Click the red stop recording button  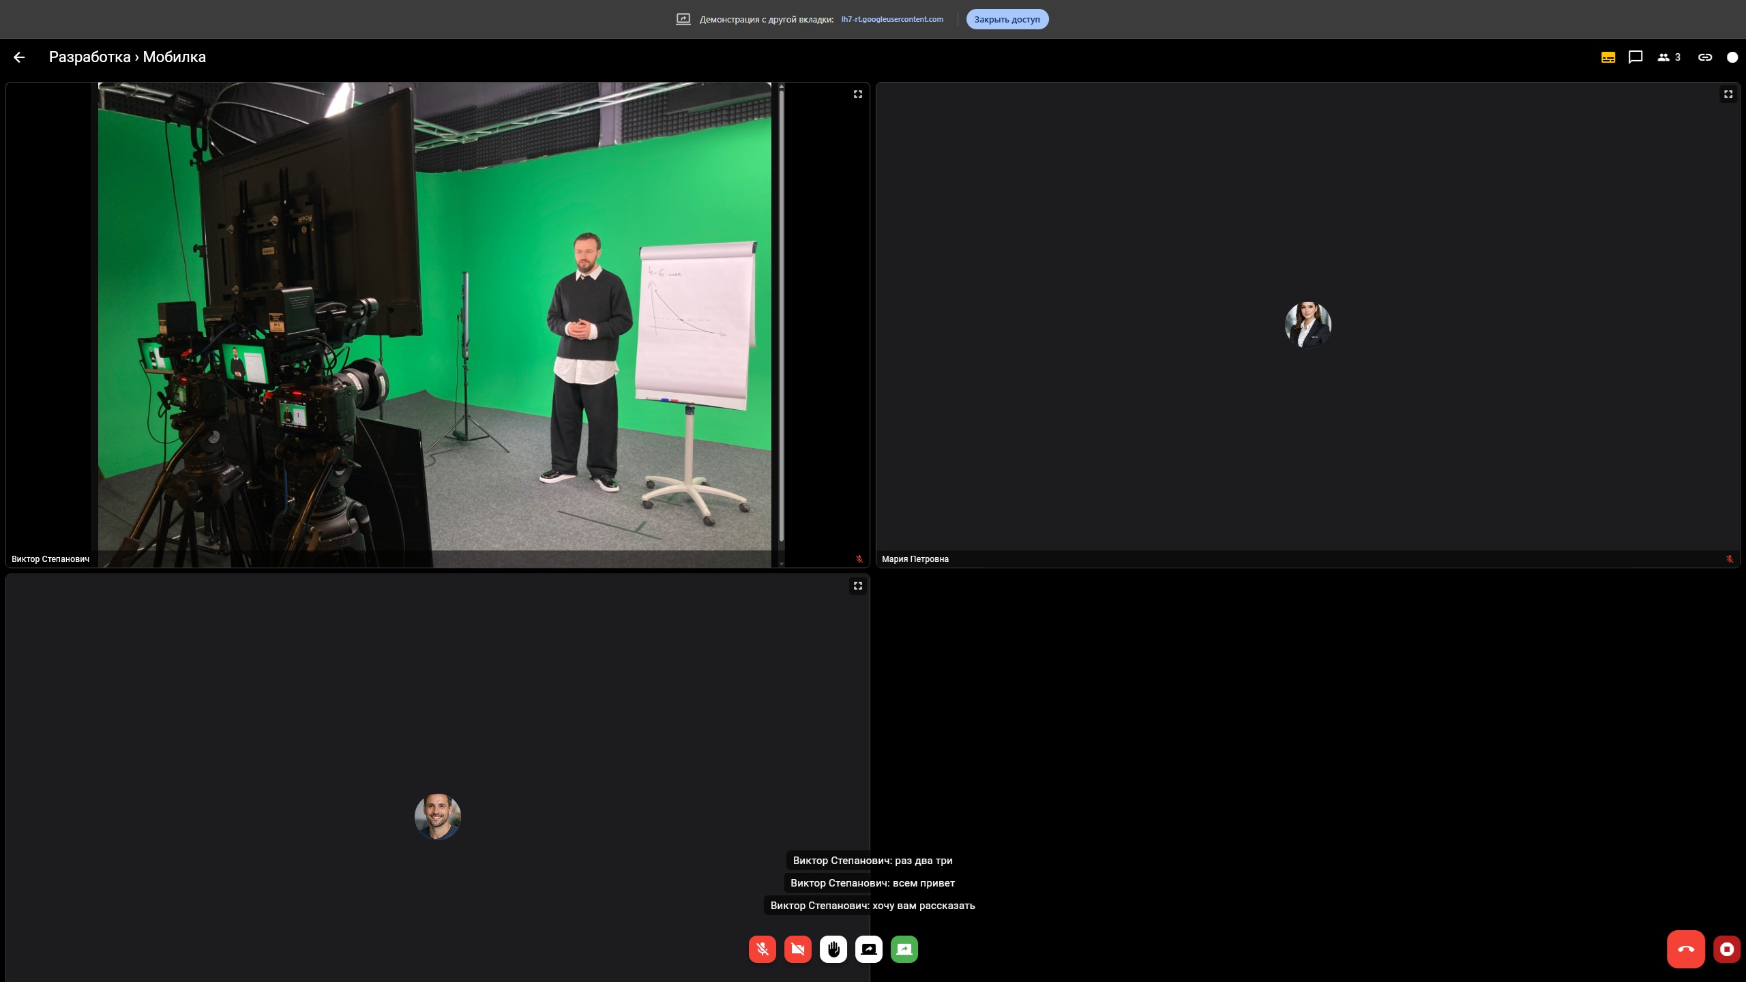click(1727, 949)
